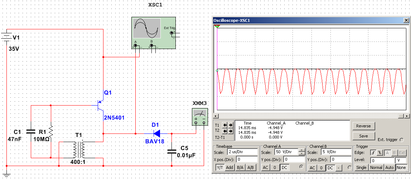Set timebase mode to Y/T
Screen dimensions: 411x180
pyautogui.click(x=220, y=167)
